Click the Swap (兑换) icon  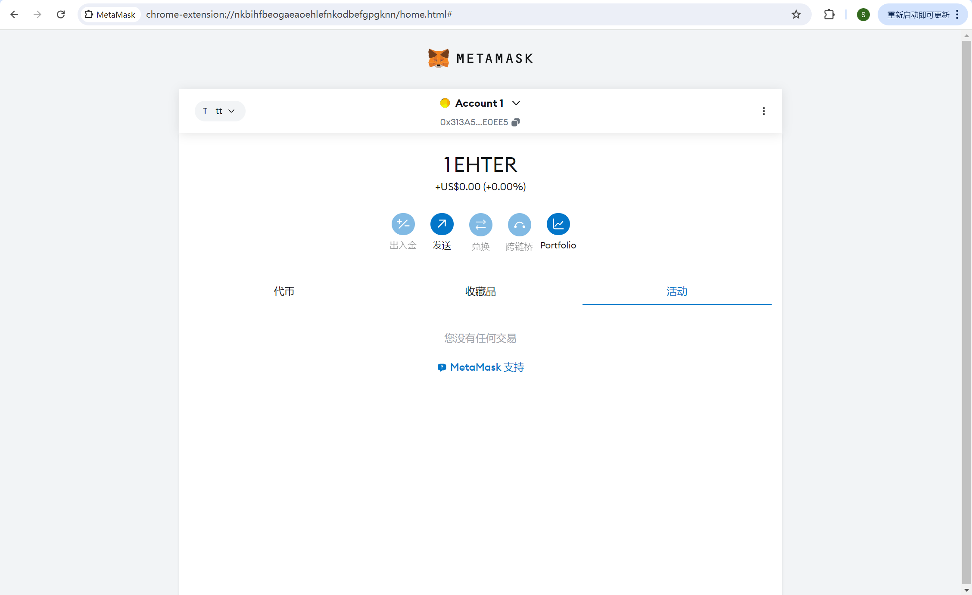click(x=480, y=224)
